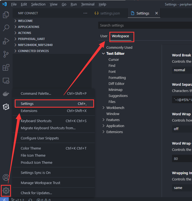Open Run and Debug view
This screenshot has height=201, width=192.
click(x=6, y=41)
